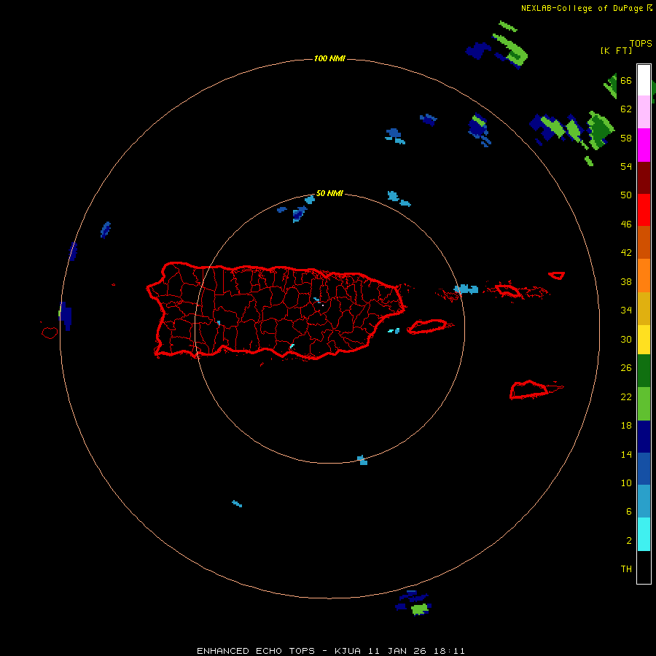
Task: Click the legend value label 54
Action: 626,166
